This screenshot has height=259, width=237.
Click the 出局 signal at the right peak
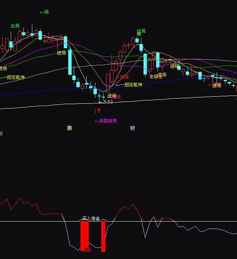141,31
